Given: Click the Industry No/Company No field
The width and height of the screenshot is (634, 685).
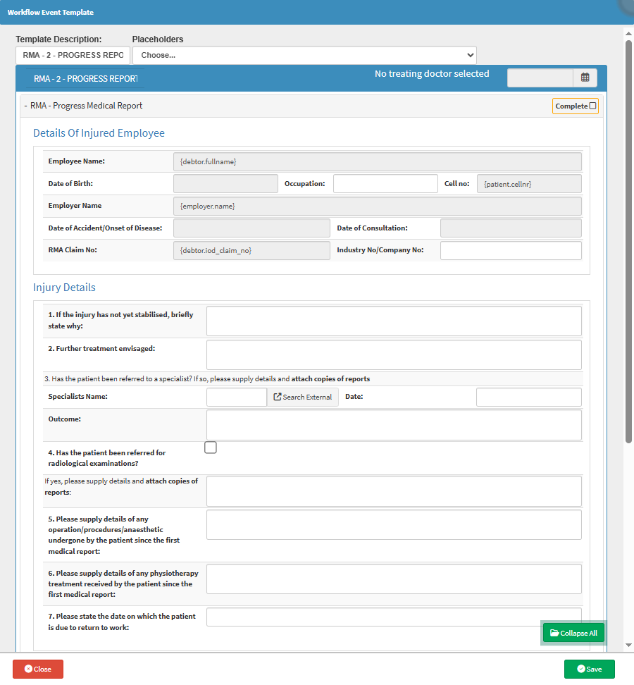Looking at the screenshot, I should click(511, 250).
